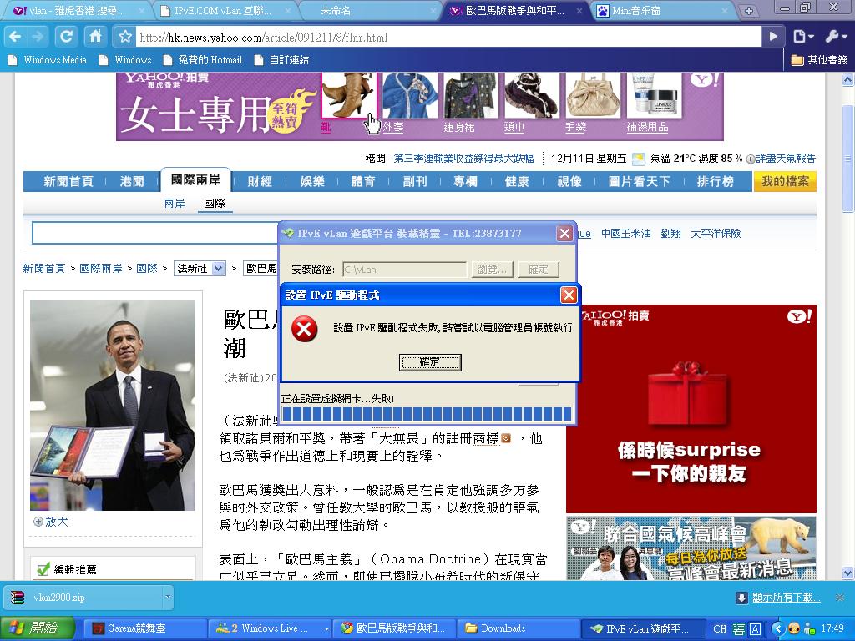Close the downloads bar

(840, 598)
